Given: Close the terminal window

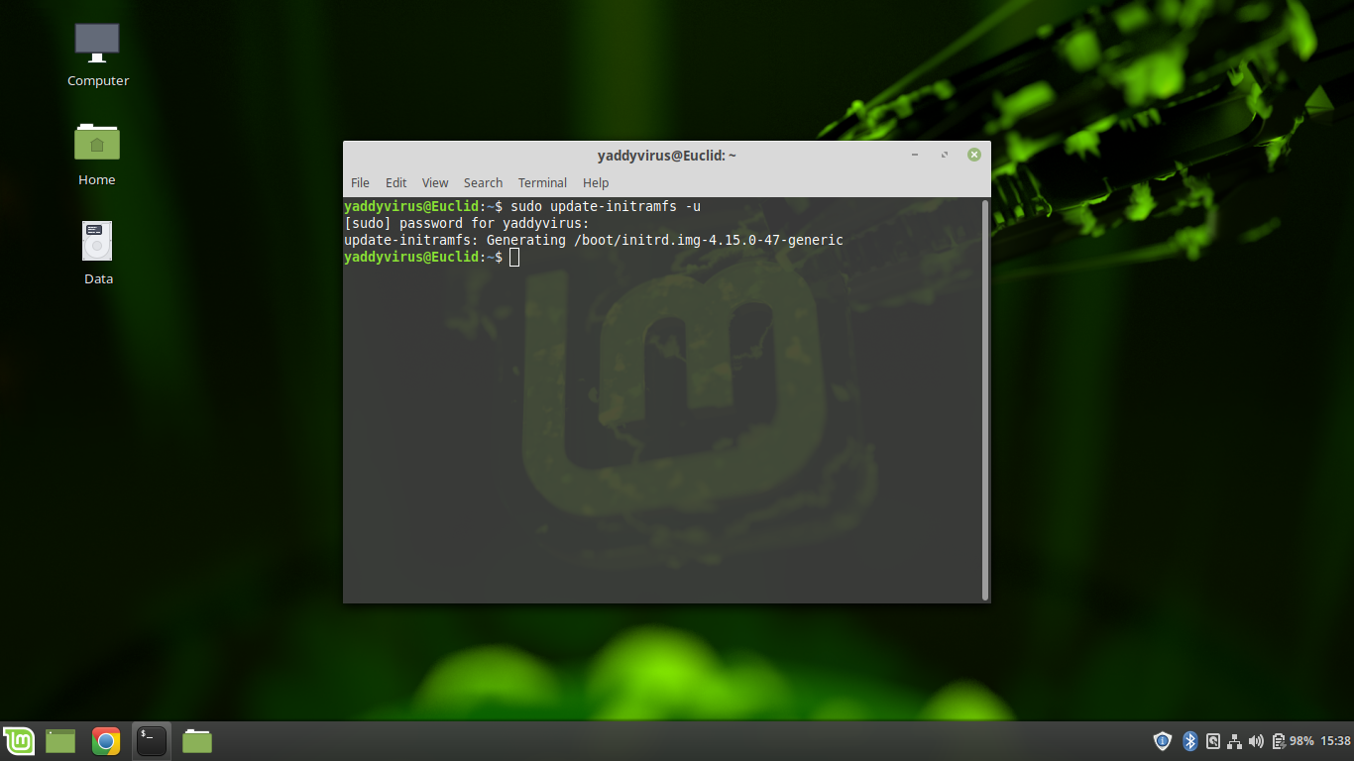Looking at the screenshot, I should [x=974, y=155].
